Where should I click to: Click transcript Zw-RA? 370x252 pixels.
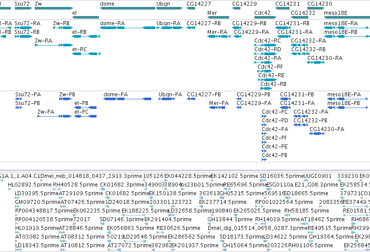54,45
